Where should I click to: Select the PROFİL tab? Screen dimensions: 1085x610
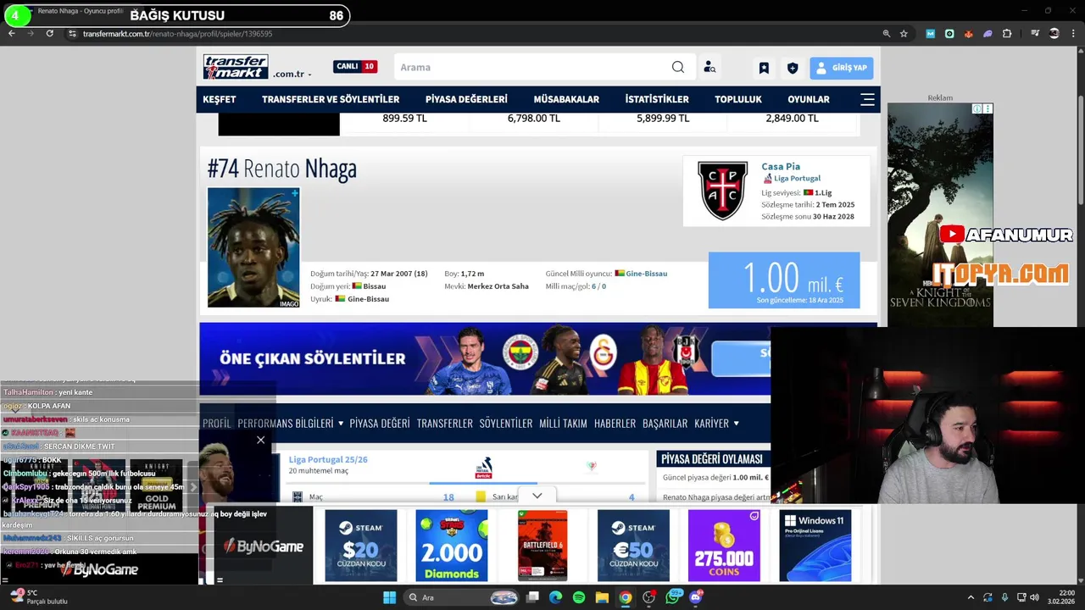point(216,423)
